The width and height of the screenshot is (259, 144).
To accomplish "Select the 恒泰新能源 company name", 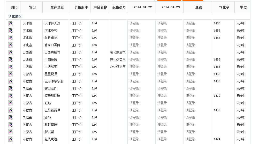I will click(52, 96).
